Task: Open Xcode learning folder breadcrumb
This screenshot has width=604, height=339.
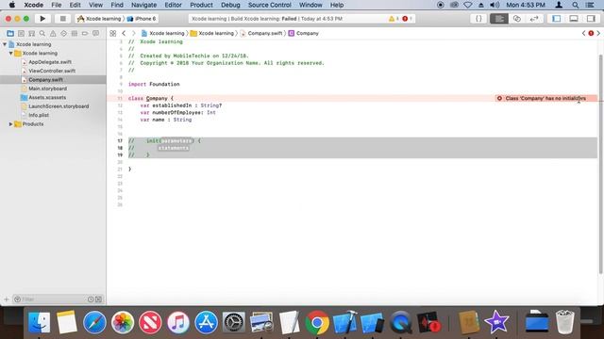Action: pyautogui.click(x=212, y=34)
